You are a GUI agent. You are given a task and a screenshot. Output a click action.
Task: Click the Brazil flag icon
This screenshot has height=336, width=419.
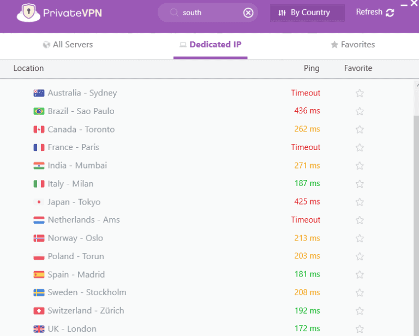39,111
